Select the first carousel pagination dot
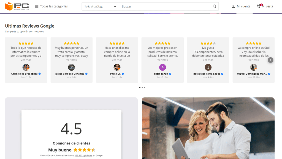Image resolution: width=282 pixels, height=159 pixels. (140, 87)
